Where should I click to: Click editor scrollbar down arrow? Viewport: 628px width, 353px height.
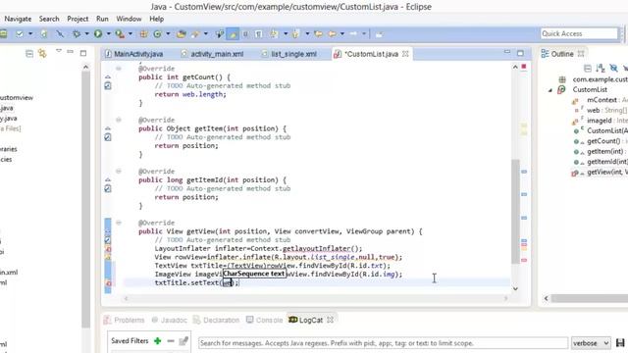[x=515, y=288]
